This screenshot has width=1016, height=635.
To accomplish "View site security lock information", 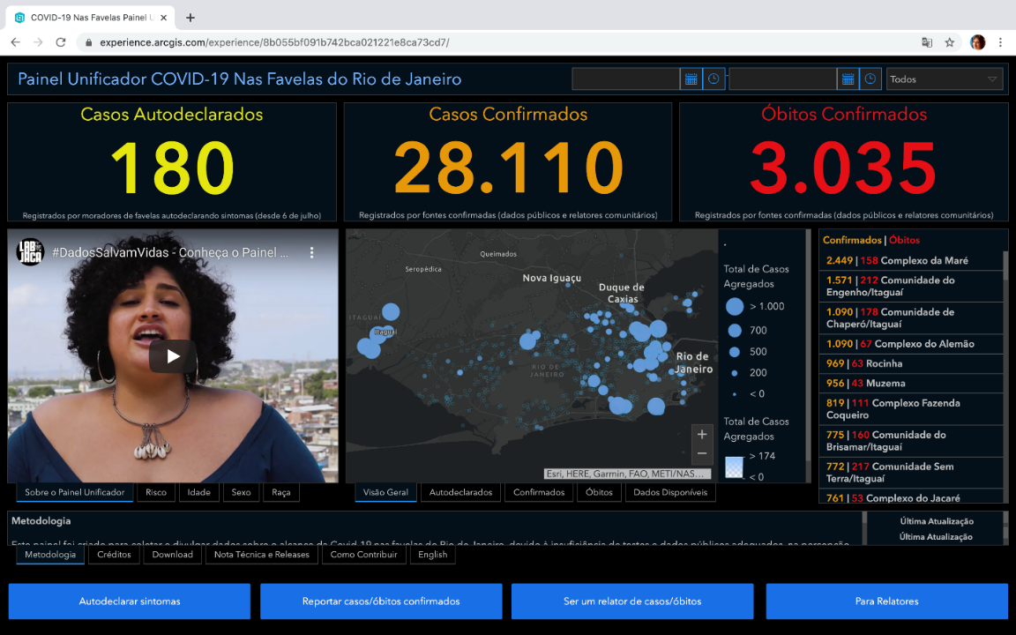I will point(89,42).
